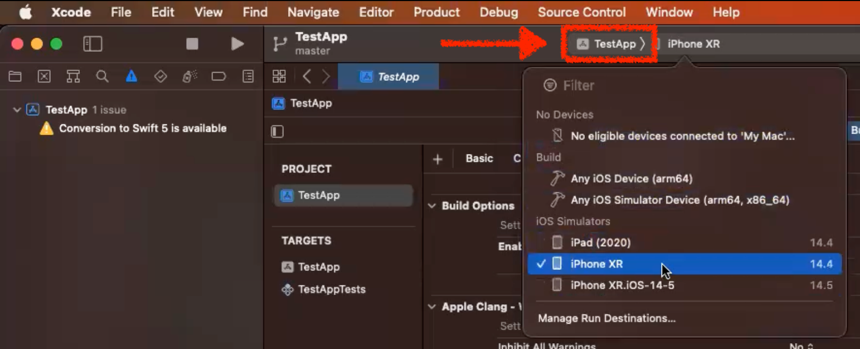The width and height of the screenshot is (860, 349).
Task: Select the Swift 5 conversion warning
Action: [x=132, y=128]
